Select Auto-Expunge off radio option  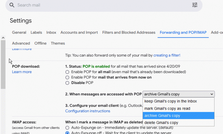pyautogui.click(x=67, y=133)
